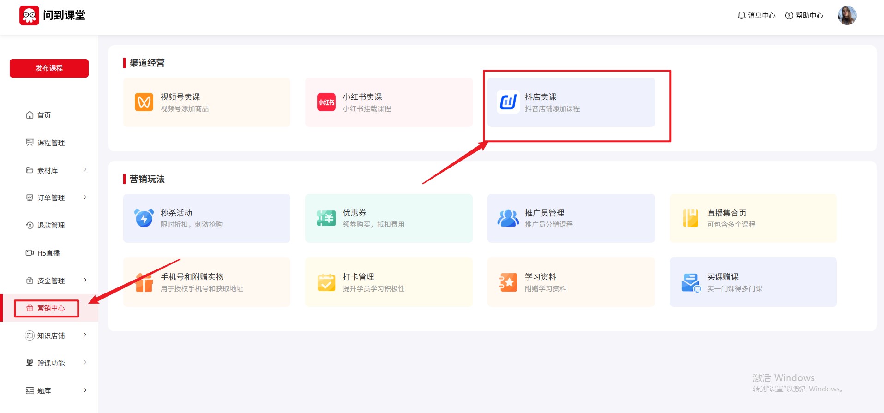Screen dimensions: 884x413
Task: Click the 帮助中心 question mark icon
Action: click(789, 15)
